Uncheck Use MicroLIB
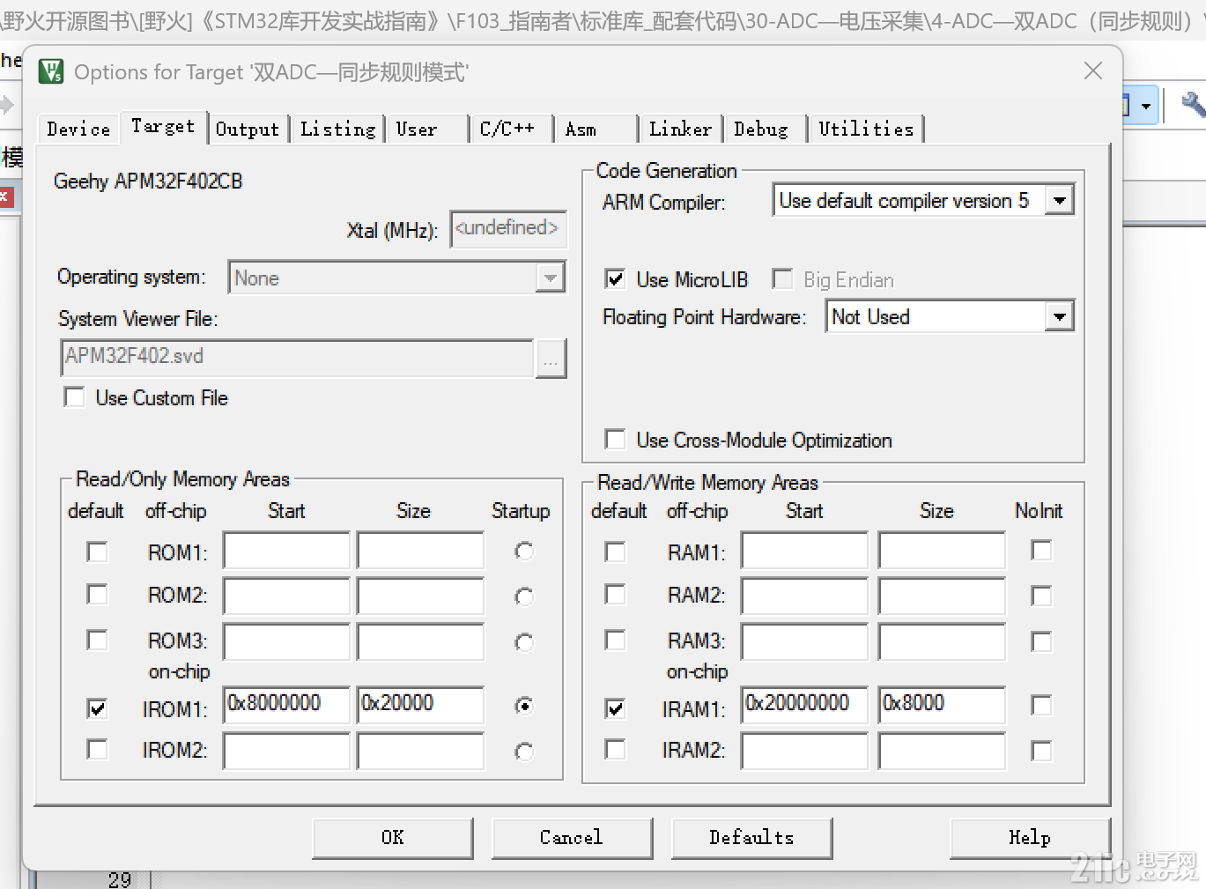Screen dimensions: 1206x889 pos(615,279)
